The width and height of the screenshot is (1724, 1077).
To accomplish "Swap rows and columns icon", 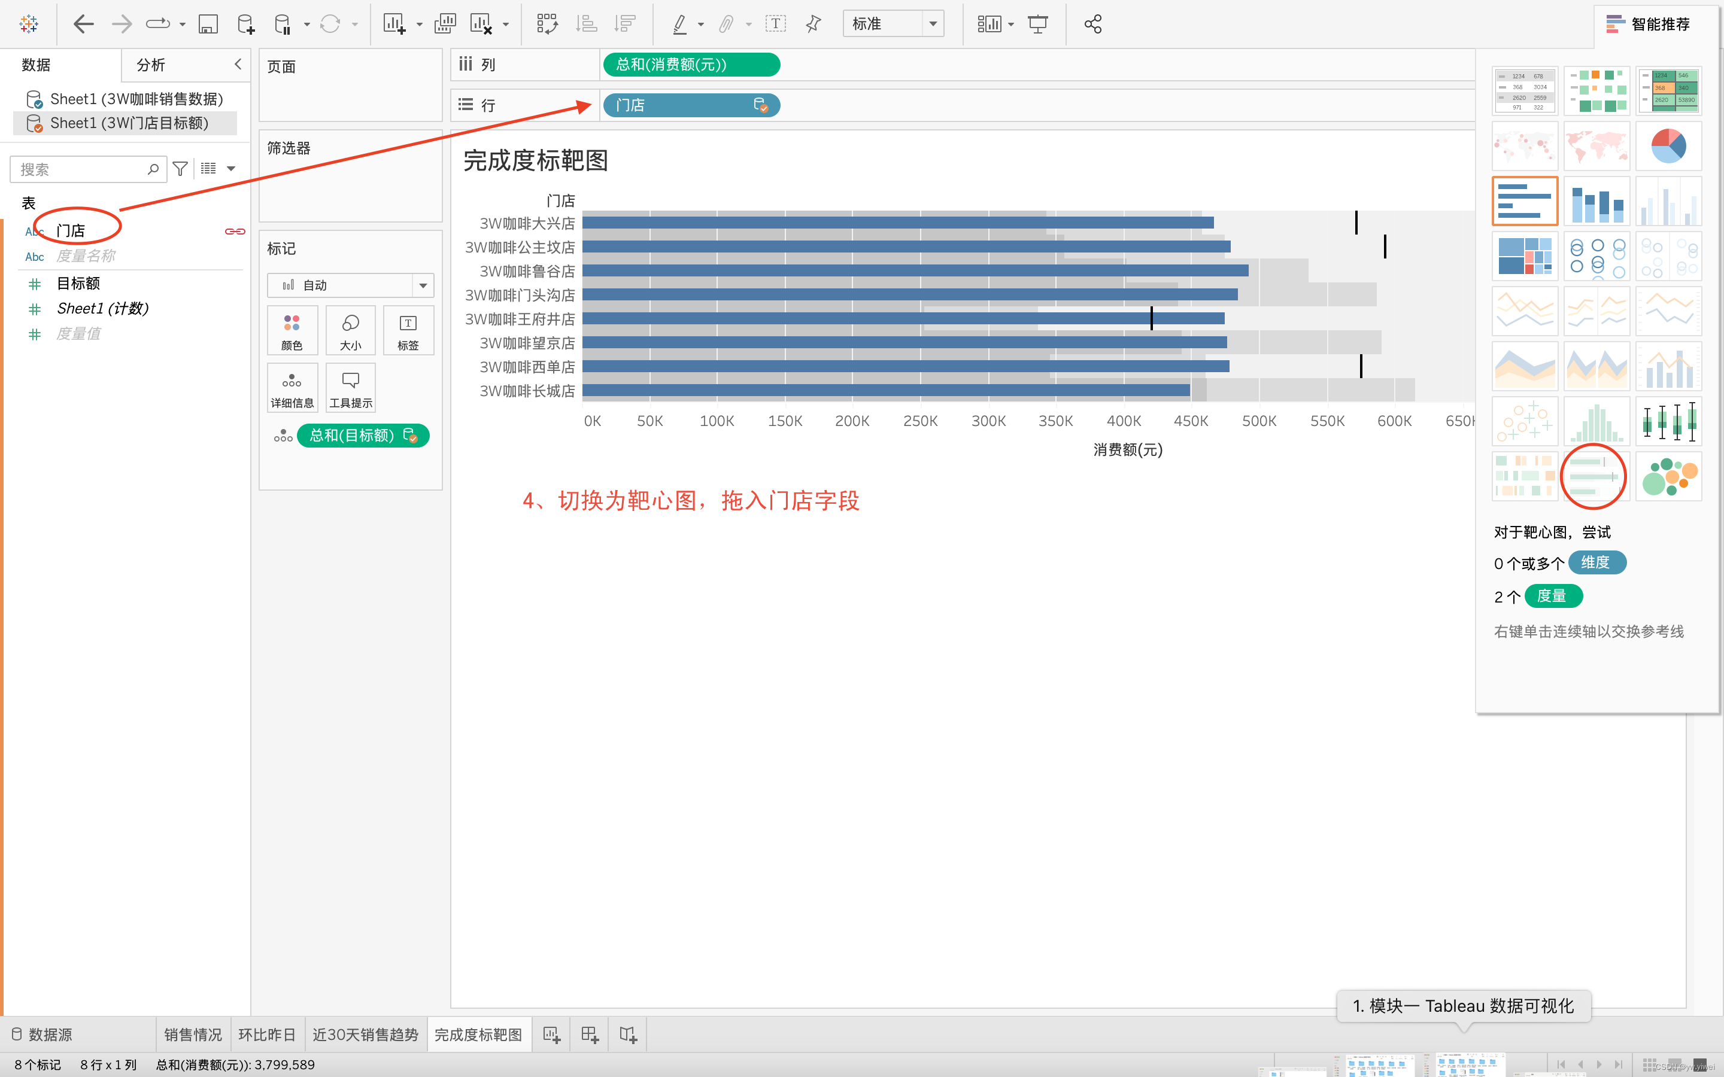I will (547, 24).
